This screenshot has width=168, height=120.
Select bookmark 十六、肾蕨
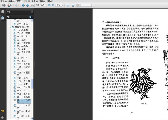coord(22,84)
